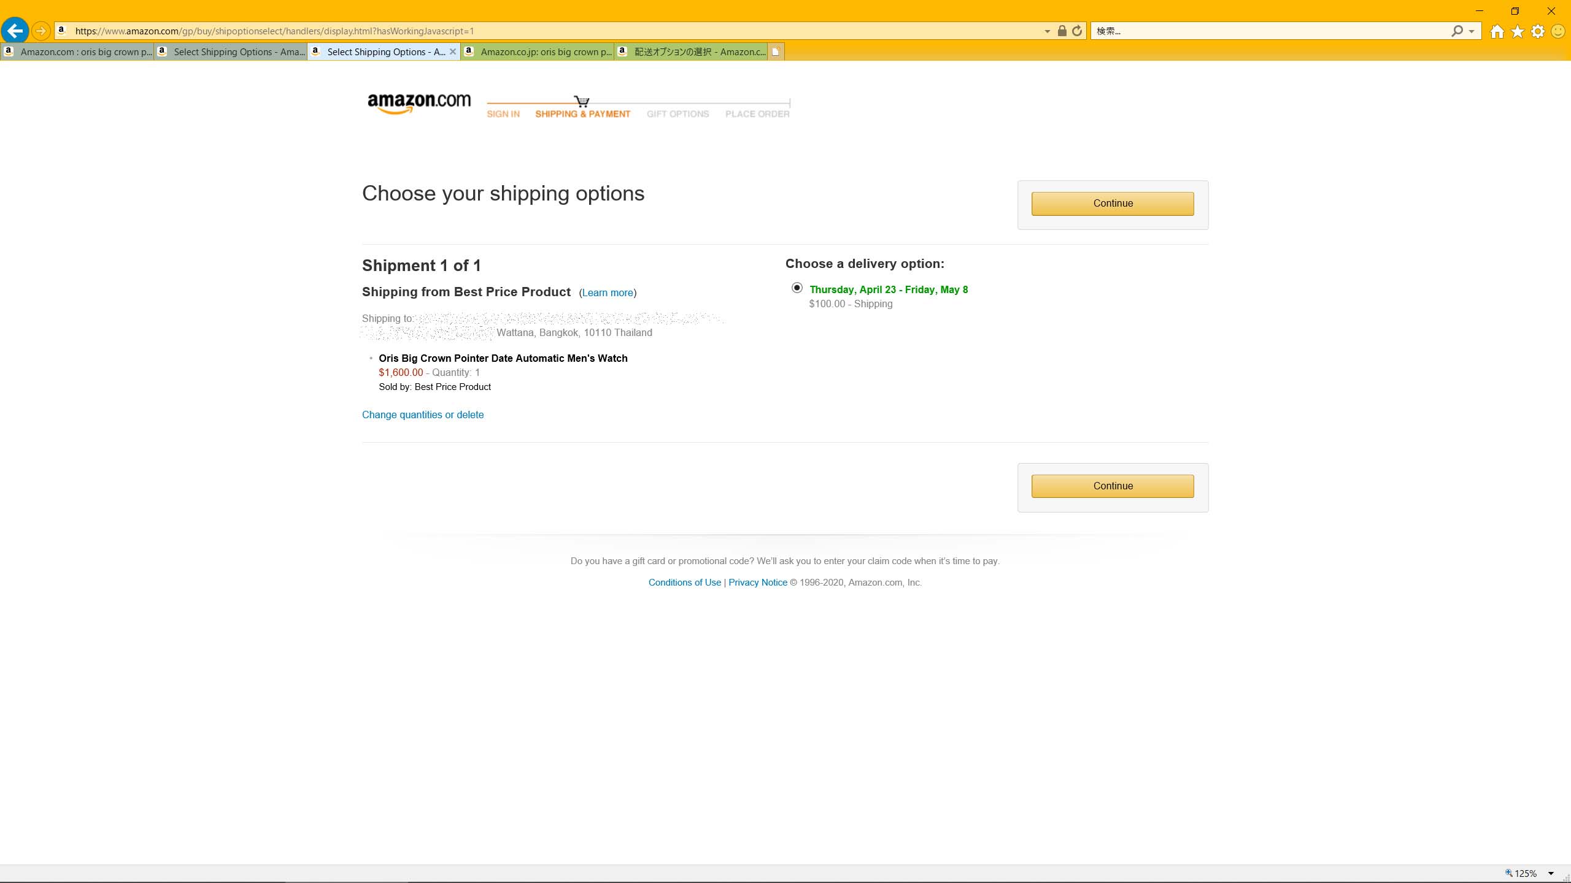The height and width of the screenshot is (883, 1571).
Task: Click the refresh page icon
Action: coord(1077,31)
